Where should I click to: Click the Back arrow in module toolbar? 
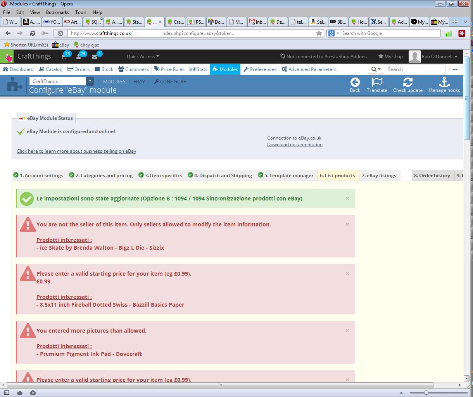point(355,85)
